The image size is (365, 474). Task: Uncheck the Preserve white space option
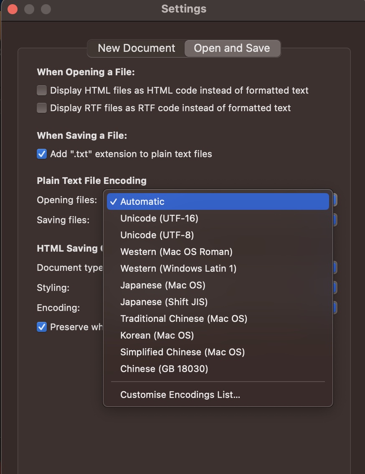click(x=41, y=327)
